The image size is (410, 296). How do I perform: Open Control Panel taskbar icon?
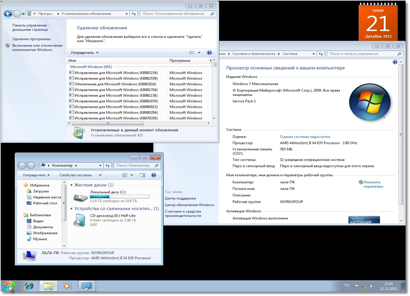click(86, 286)
